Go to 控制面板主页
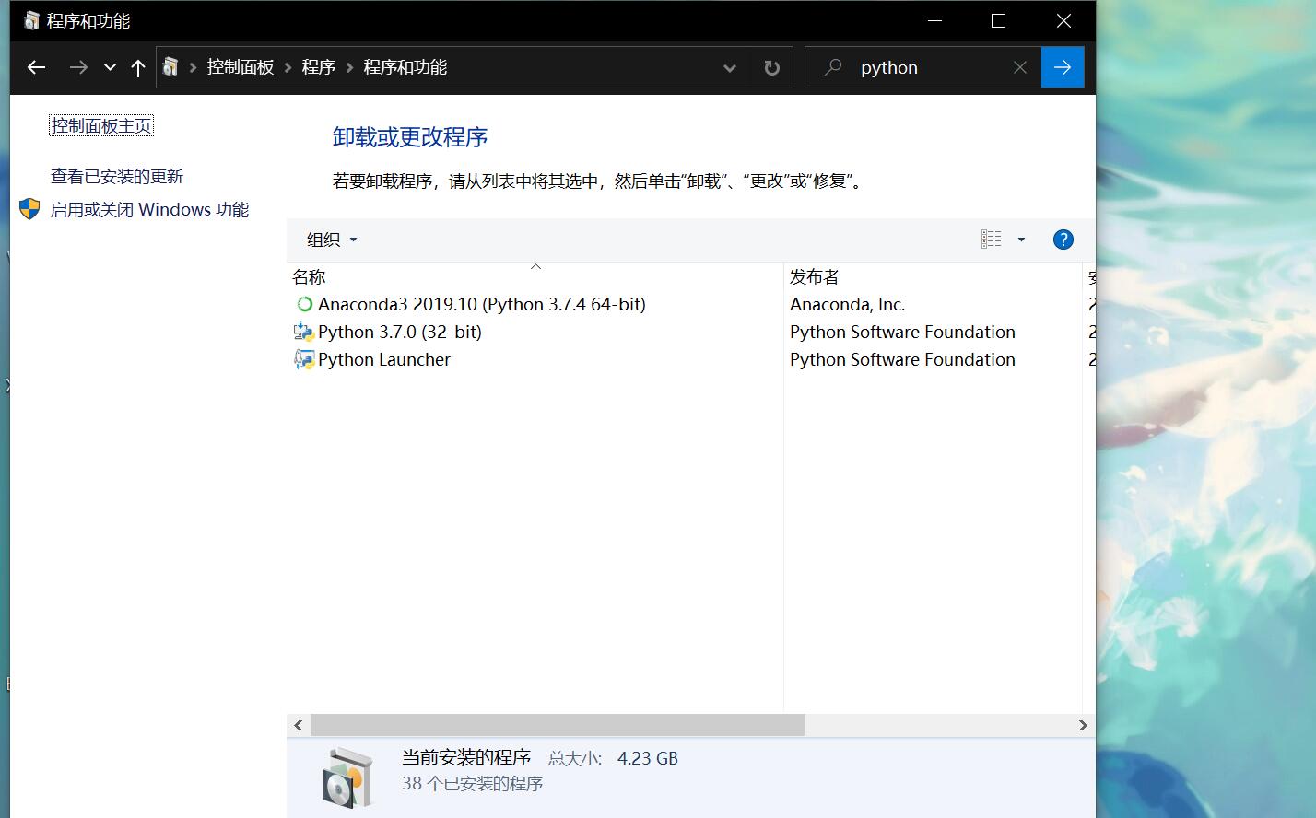The image size is (1316, 818). coord(100,124)
